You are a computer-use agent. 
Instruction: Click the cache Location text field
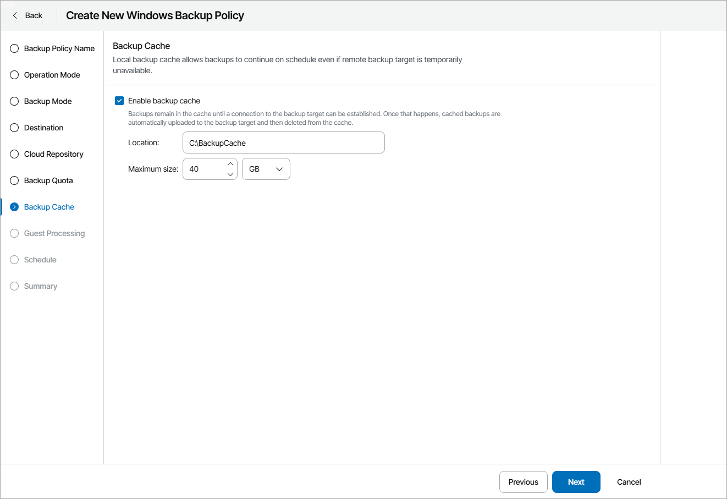point(283,142)
